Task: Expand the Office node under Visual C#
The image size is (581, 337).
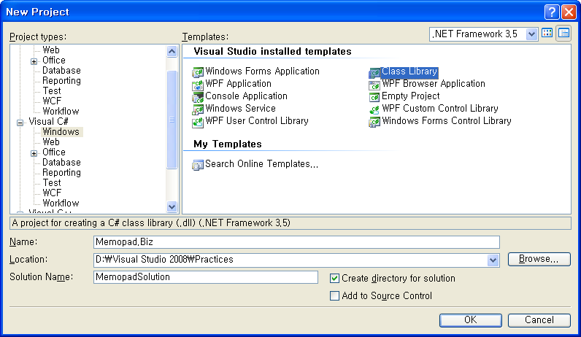Action: click(x=34, y=153)
